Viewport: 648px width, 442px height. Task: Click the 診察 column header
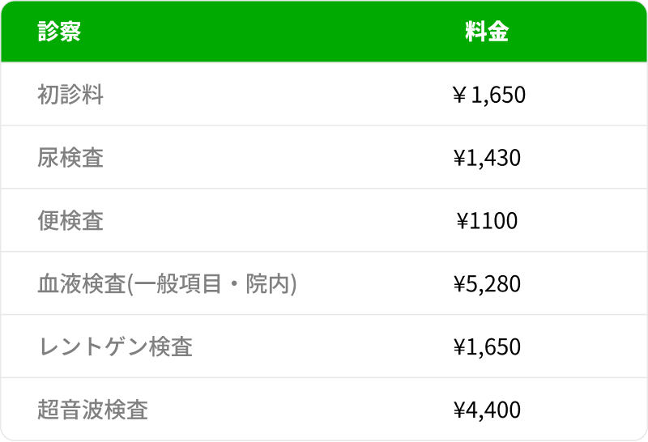click(59, 32)
